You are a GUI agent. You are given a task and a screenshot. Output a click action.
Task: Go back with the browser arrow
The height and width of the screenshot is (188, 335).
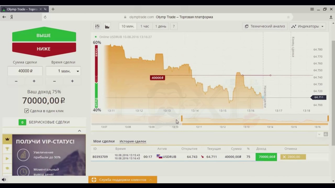pyautogui.click(x=4, y=17)
